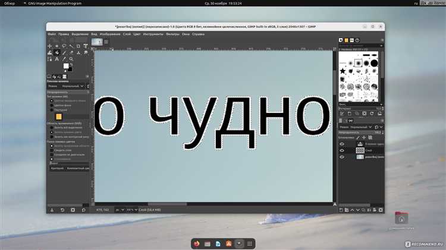This screenshot has width=446, height=250.
Task: Click the black background color swatch
Action: pos(70,69)
